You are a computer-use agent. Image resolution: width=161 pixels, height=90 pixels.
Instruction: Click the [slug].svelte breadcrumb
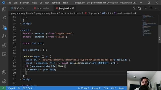coord(92,13)
